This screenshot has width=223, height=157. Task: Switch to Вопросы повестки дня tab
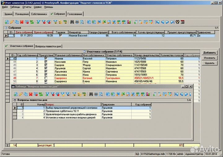pyautogui.click(x=48, y=46)
